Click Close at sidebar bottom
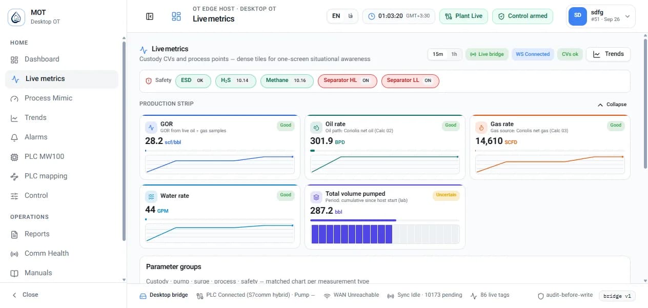Image resolution: width=648 pixels, height=308 pixels. pos(25,295)
